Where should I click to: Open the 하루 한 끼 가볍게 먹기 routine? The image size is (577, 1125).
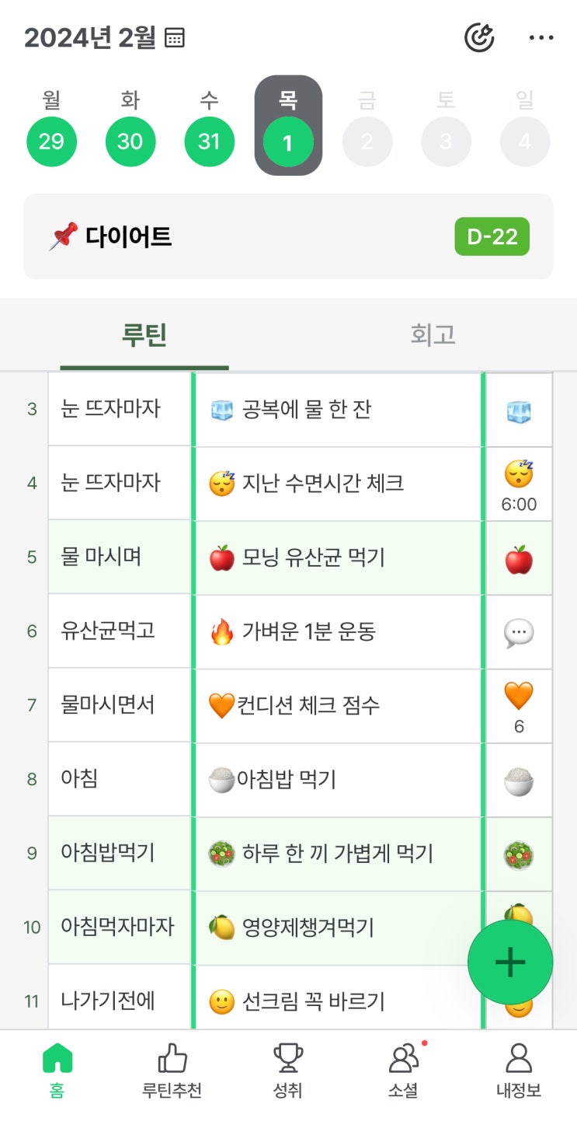coord(338,854)
